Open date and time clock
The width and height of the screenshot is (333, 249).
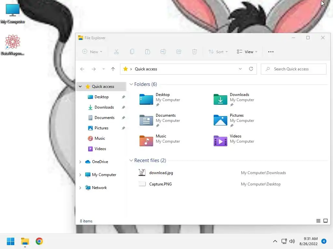(x=309, y=241)
